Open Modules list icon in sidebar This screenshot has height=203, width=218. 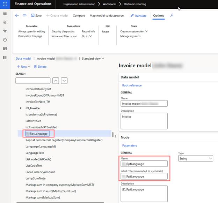pyautogui.click(x=5, y=58)
